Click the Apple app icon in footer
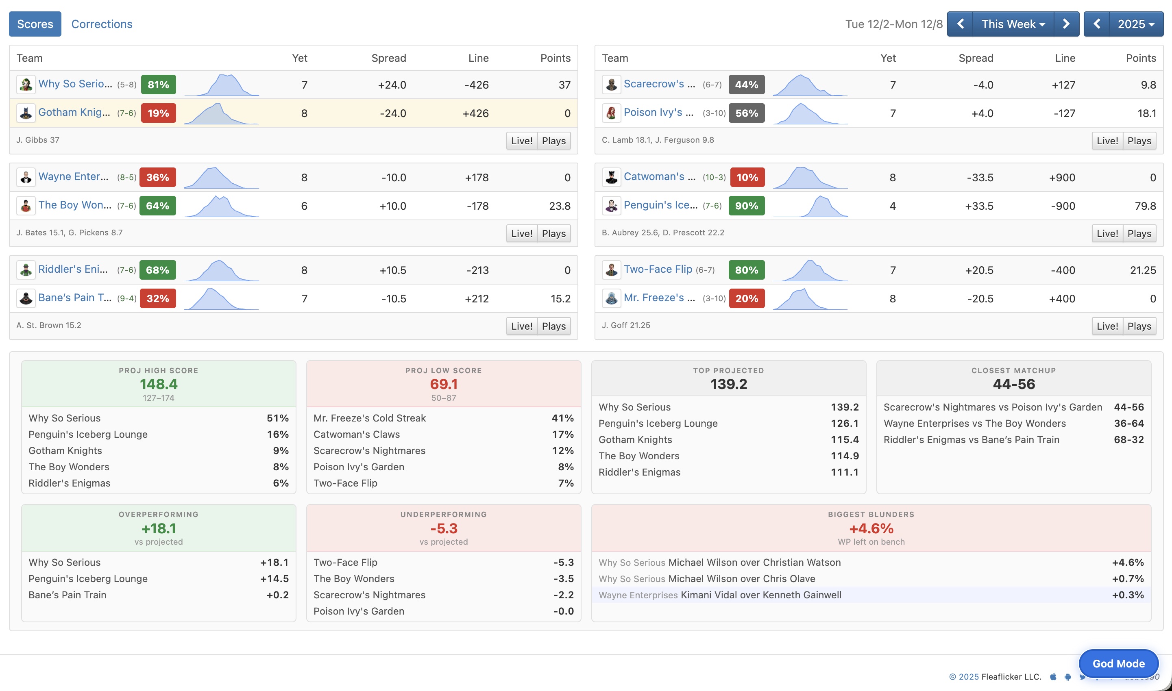Viewport: 1172px width, 691px height. click(1053, 676)
